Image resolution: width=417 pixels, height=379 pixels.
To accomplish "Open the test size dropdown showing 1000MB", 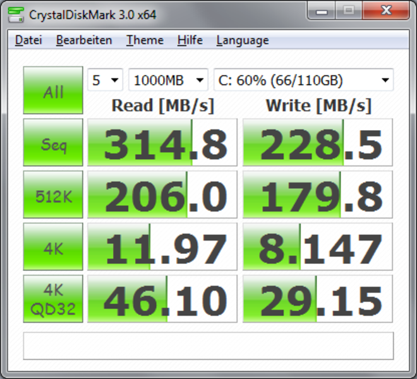I will pos(168,80).
